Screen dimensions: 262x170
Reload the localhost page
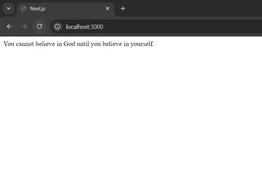(x=39, y=27)
